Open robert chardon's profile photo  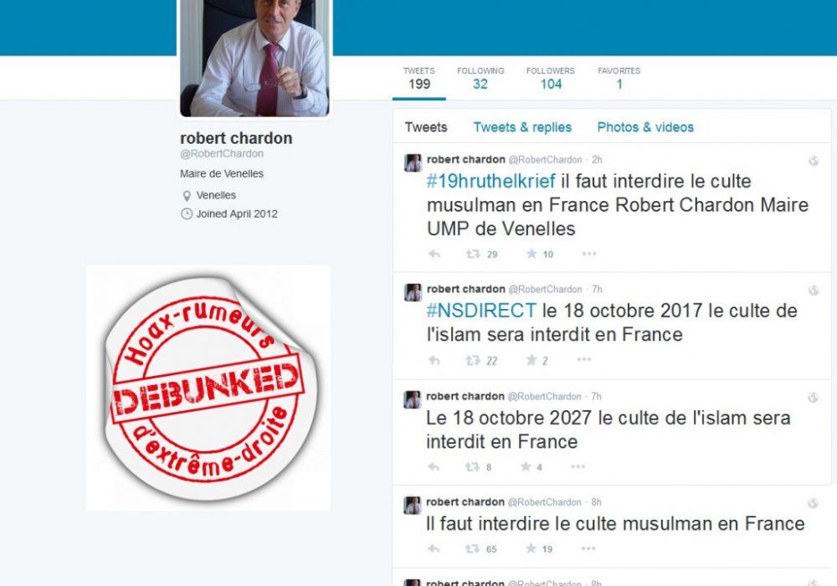(254, 58)
